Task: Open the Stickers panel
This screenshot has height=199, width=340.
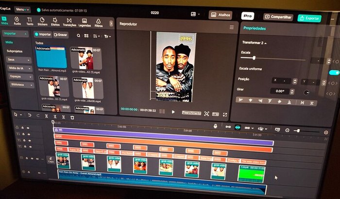Action: click(42, 21)
